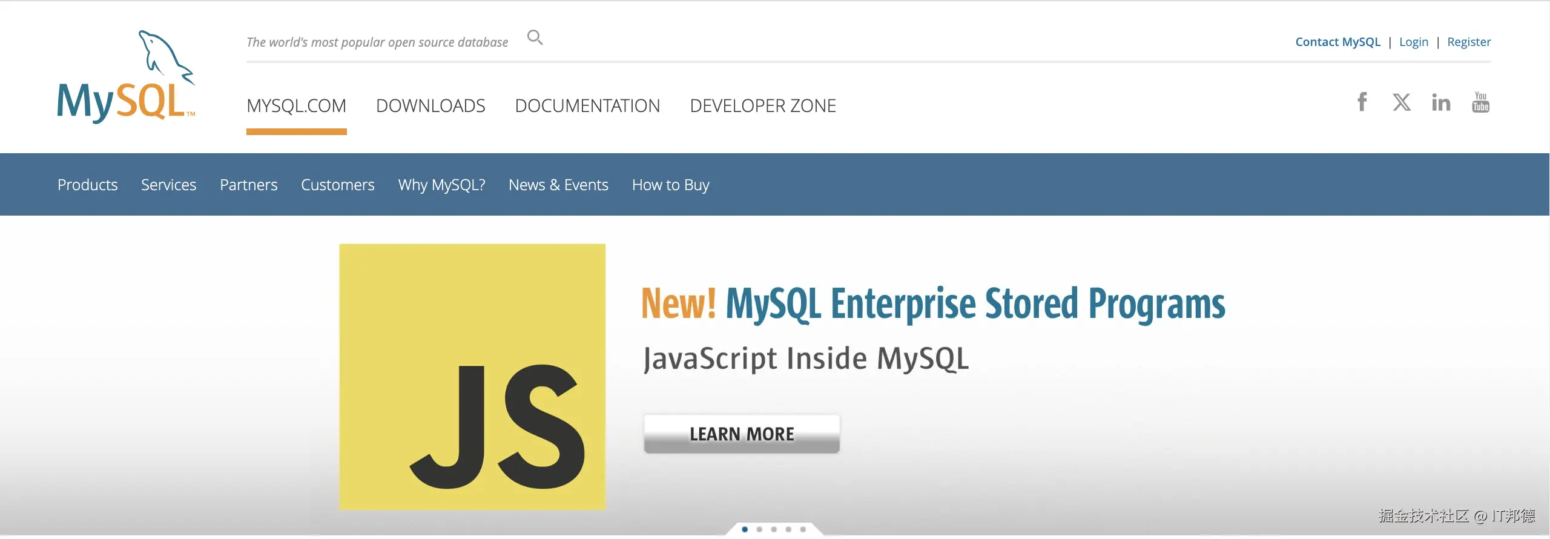Open the DEVELOPER ZONE tab
The image size is (1550, 539).
763,106
